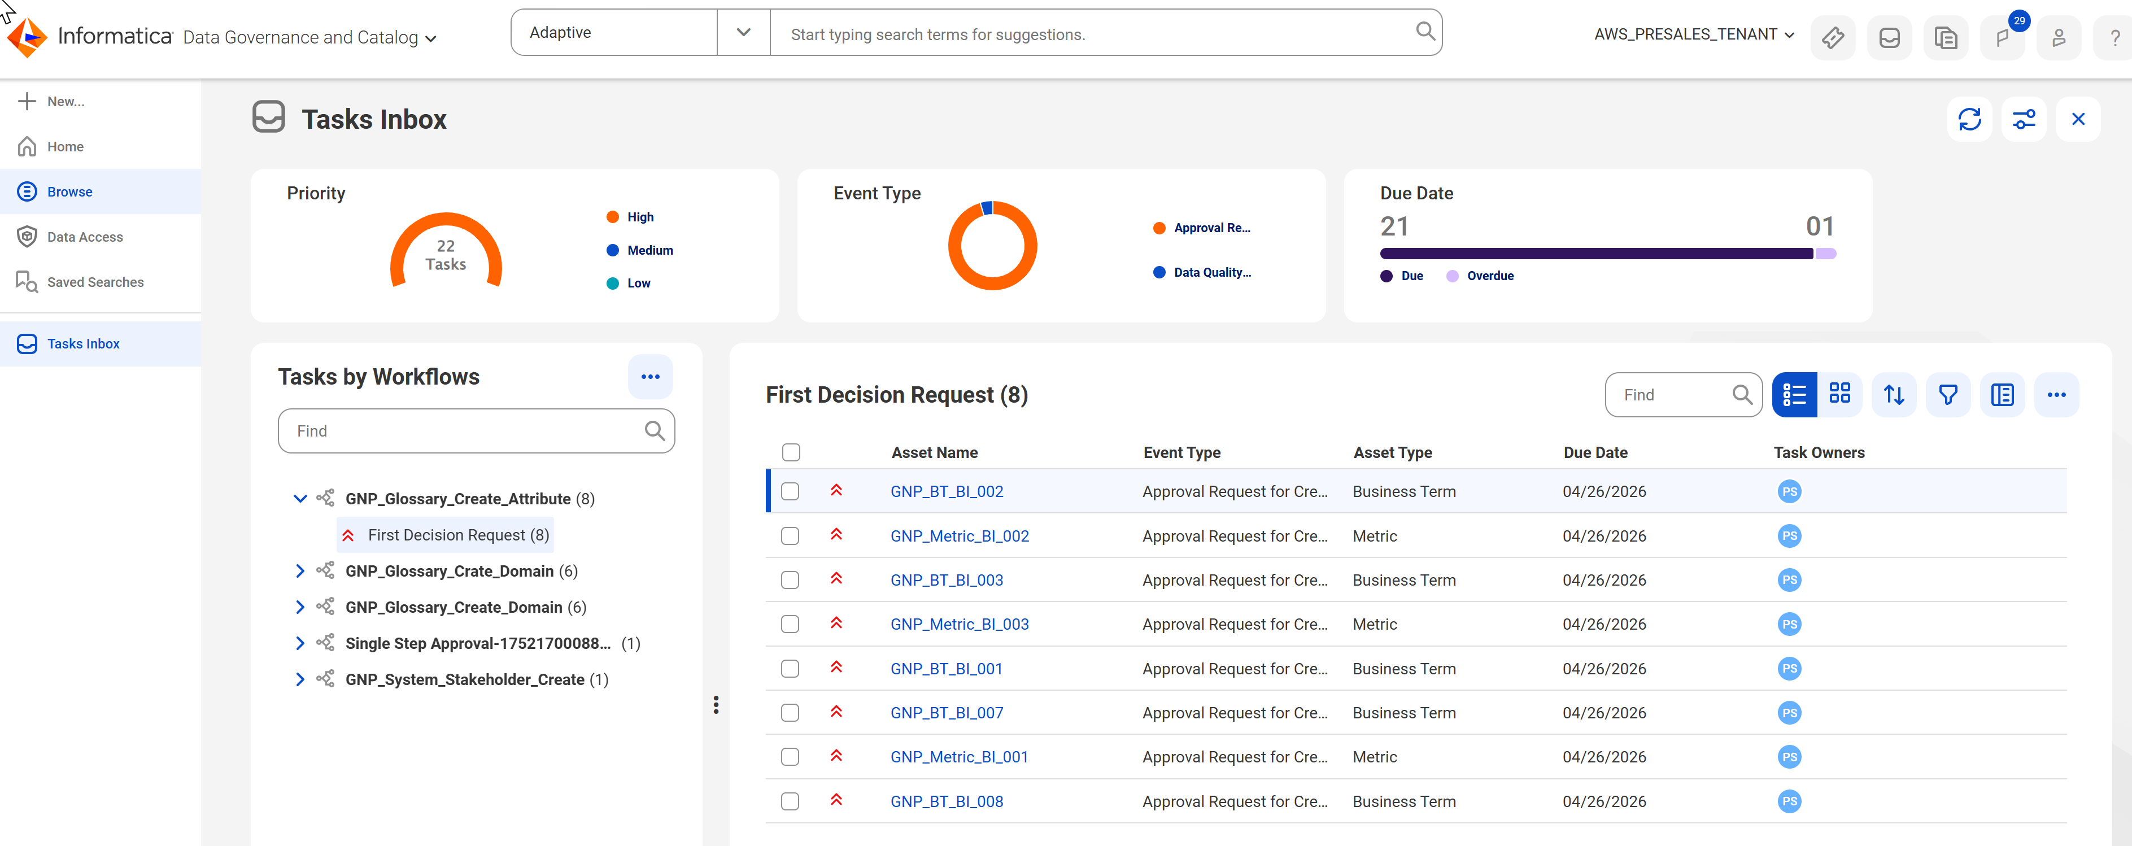Open the user profile icon
Viewport: 2132px width, 846px height.
point(2059,37)
